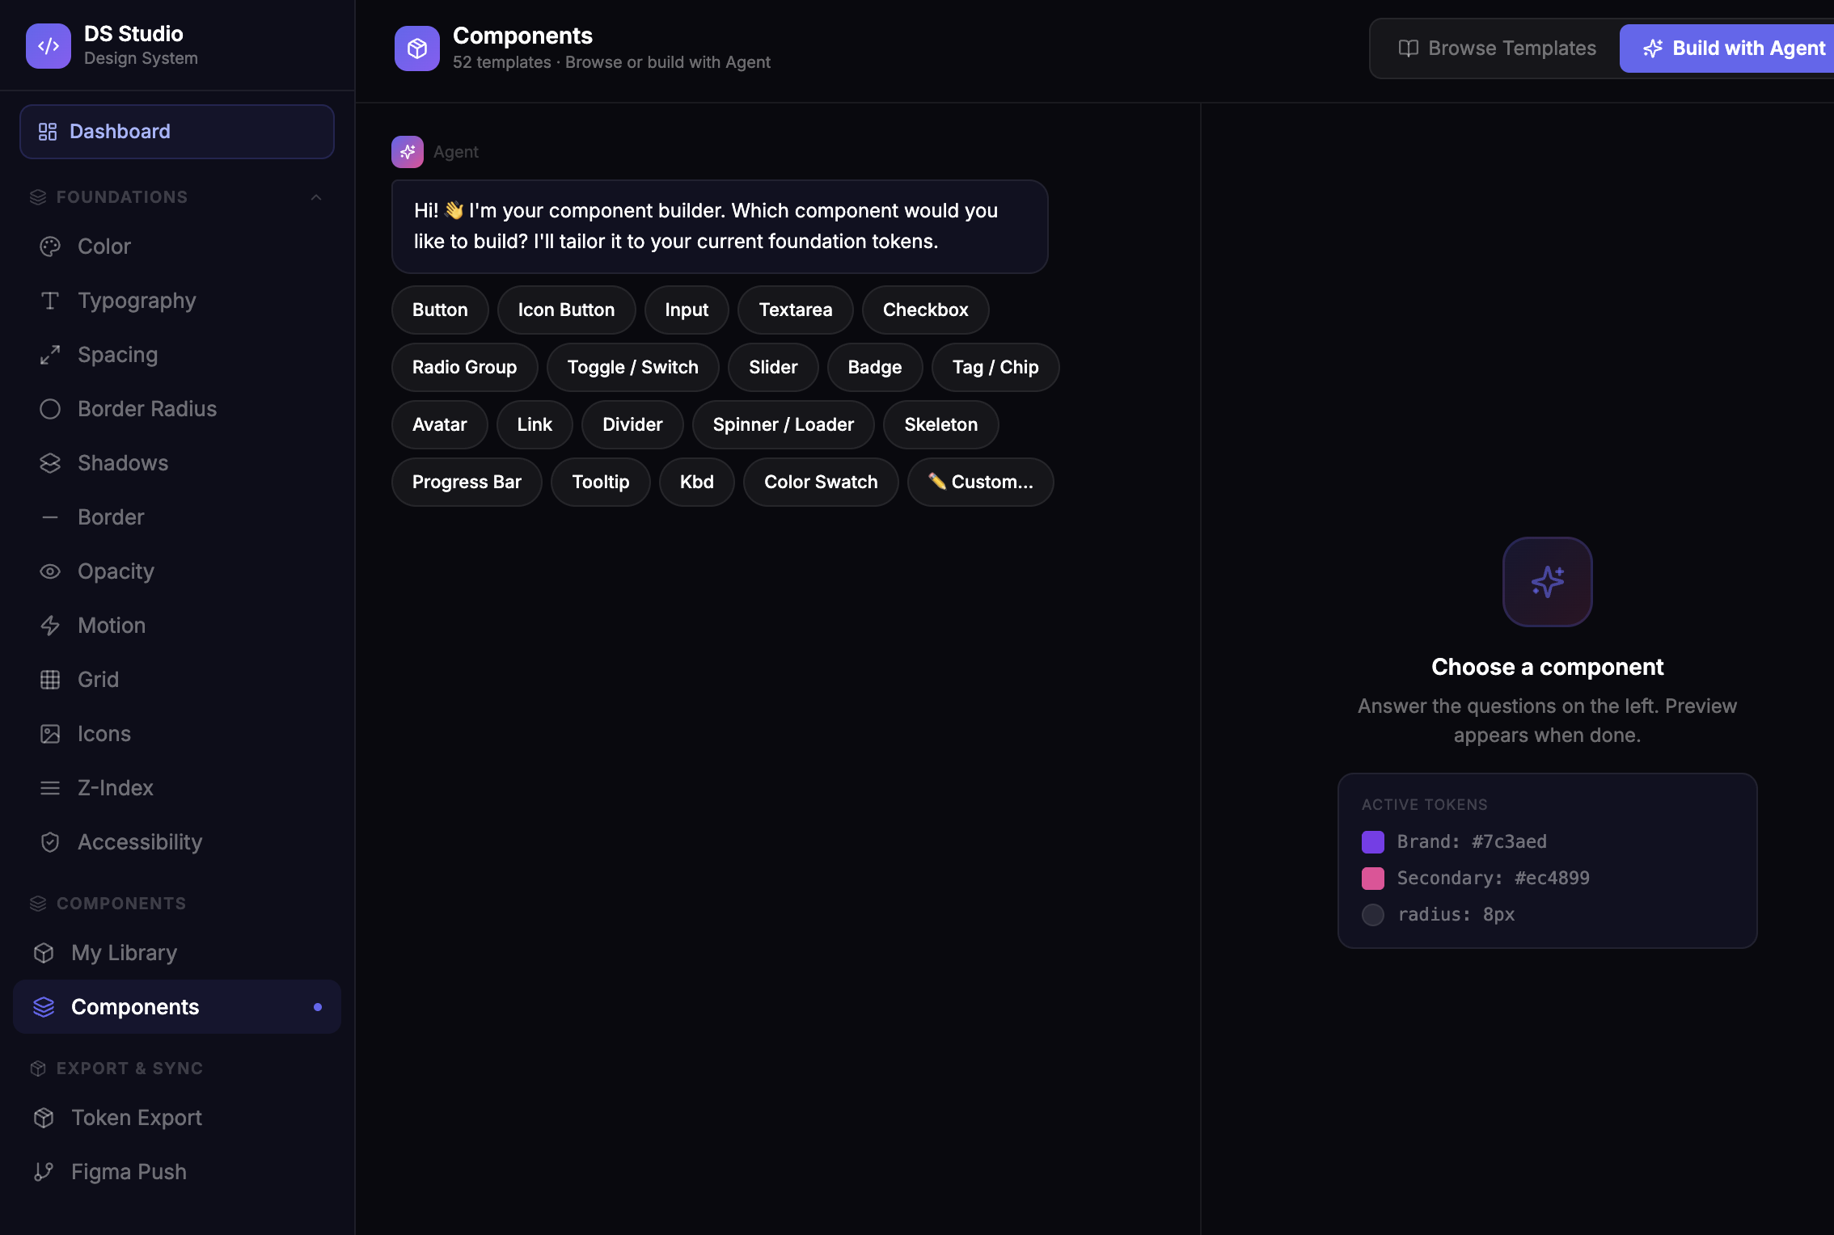This screenshot has width=1834, height=1235.
Task: Choose the Button component chip
Action: 440,310
